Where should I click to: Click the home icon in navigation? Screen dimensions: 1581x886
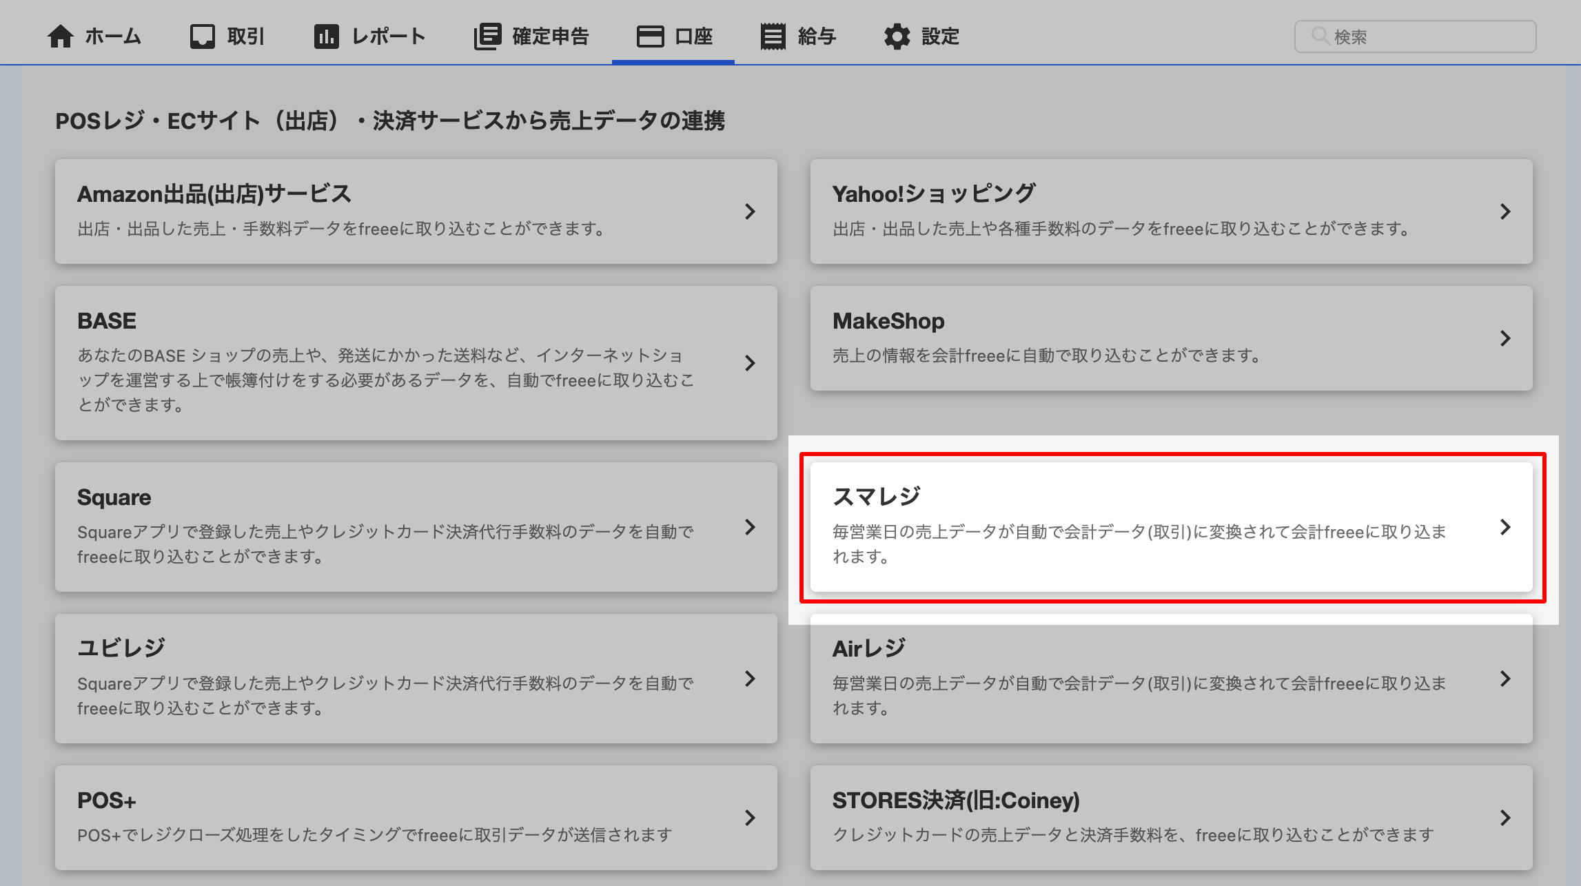pos(61,36)
